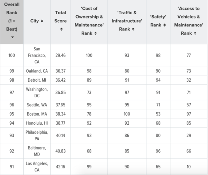The height and width of the screenshot is (175, 208).
Task: Select the San Francisco, CA cell
Action: point(37,55)
